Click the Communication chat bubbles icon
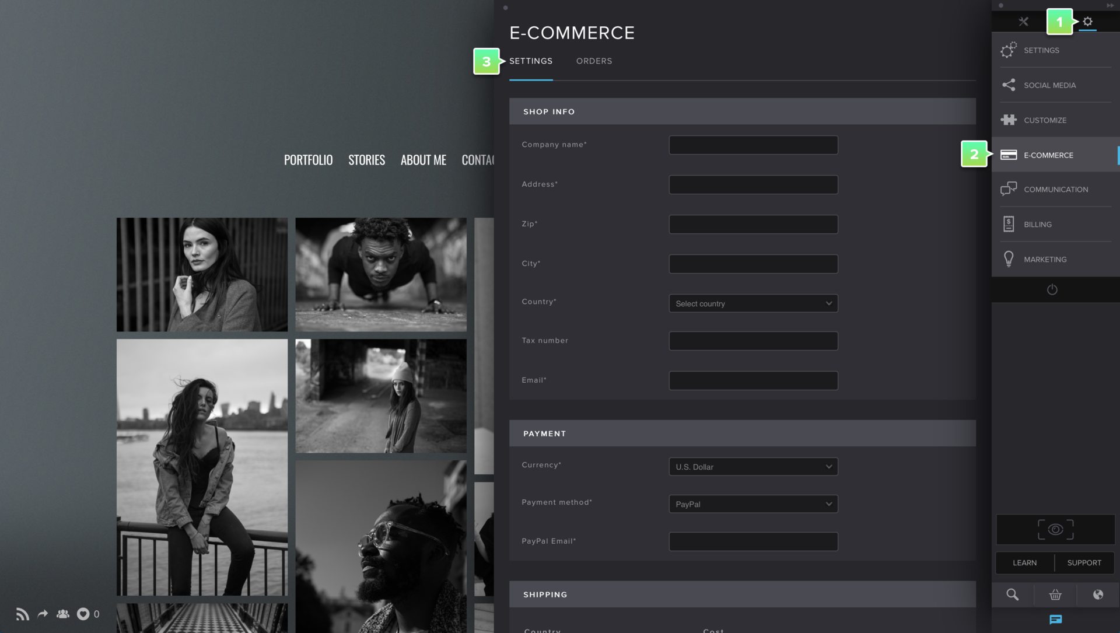 [1009, 189]
